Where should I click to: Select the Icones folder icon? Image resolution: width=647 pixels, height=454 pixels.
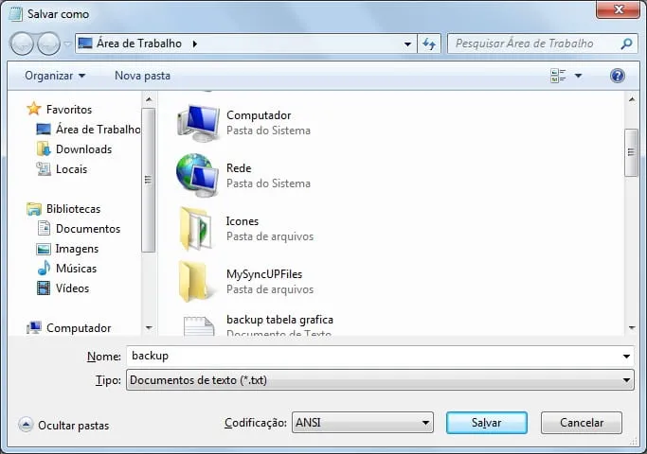pos(197,229)
